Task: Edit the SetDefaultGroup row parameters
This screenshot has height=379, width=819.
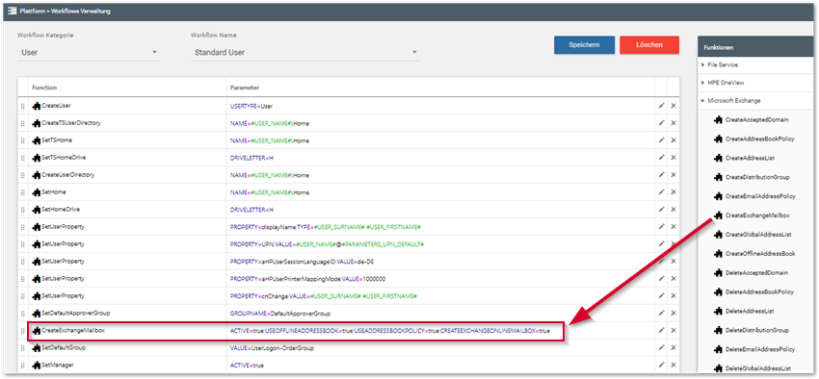Action: click(661, 347)
